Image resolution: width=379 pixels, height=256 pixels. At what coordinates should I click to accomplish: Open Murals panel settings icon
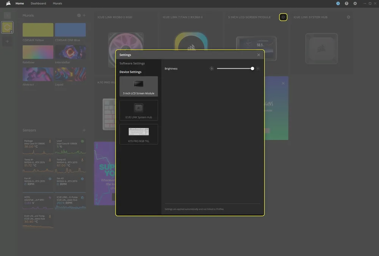coord(79,15)
